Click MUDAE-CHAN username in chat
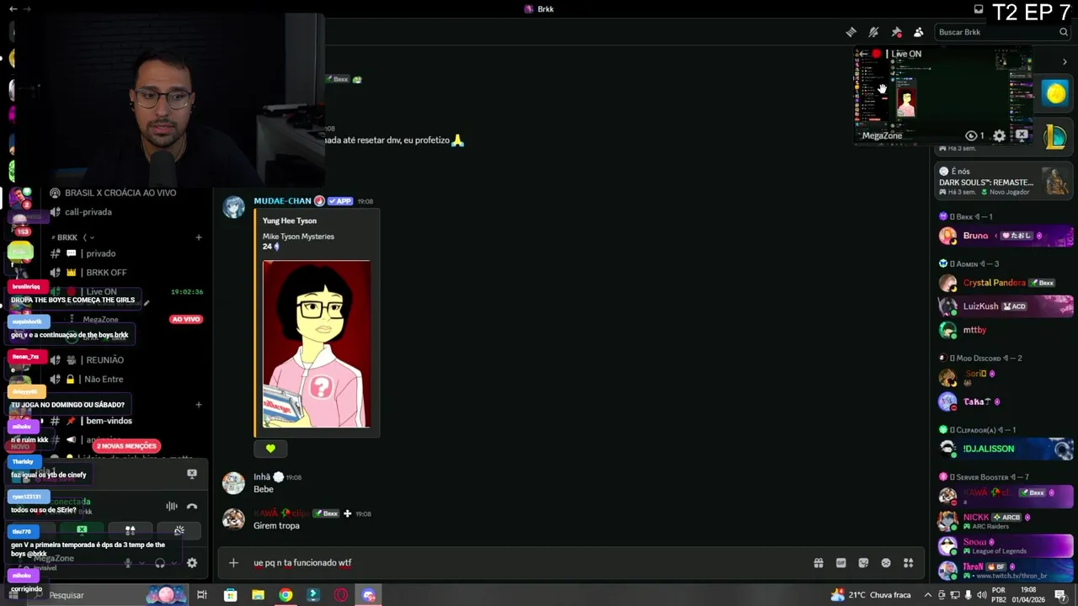 pos(282,201)
